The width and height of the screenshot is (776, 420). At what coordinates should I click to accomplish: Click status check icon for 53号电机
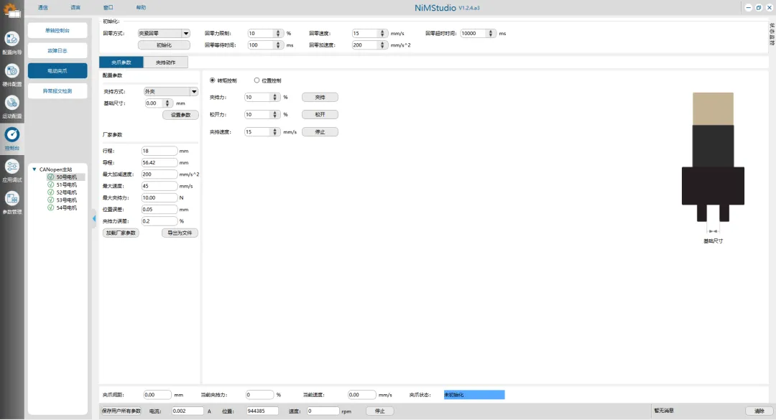[x=50, y=200]
